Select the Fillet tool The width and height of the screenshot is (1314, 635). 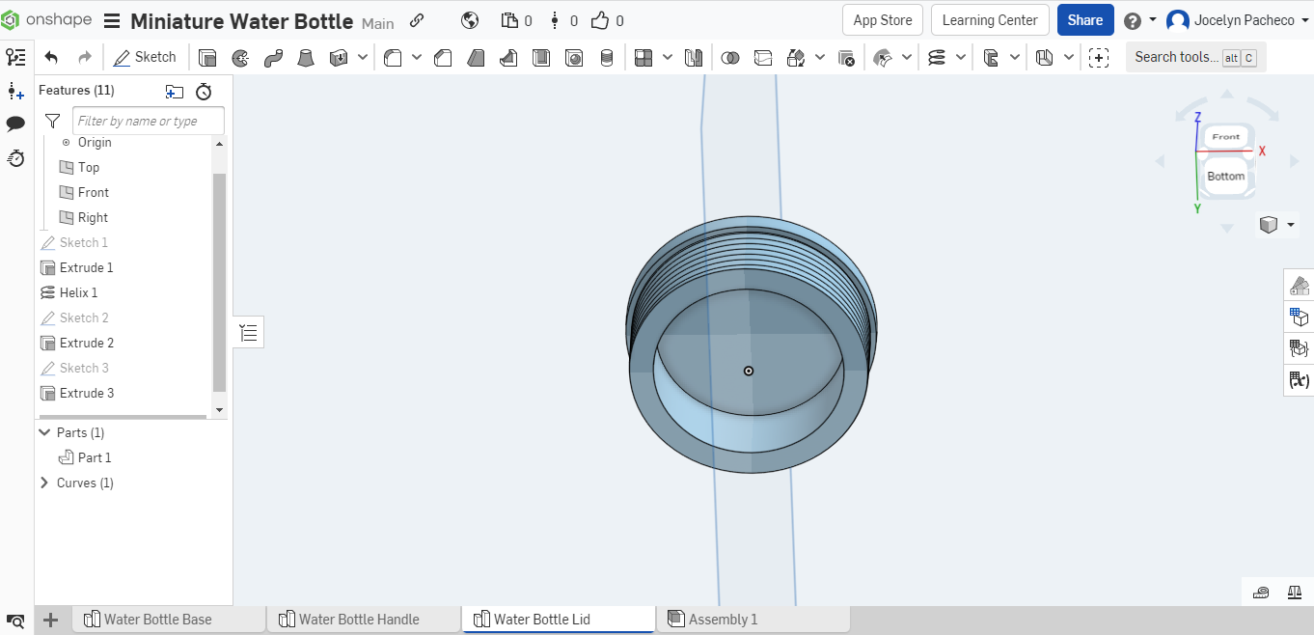pyautogui.click(x=393, y=58)
